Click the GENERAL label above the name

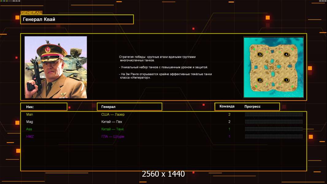click(x=31, y=13)
